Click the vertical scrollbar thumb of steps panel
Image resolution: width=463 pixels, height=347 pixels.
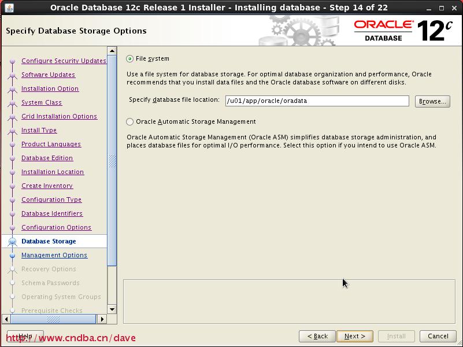pos(112,161)
